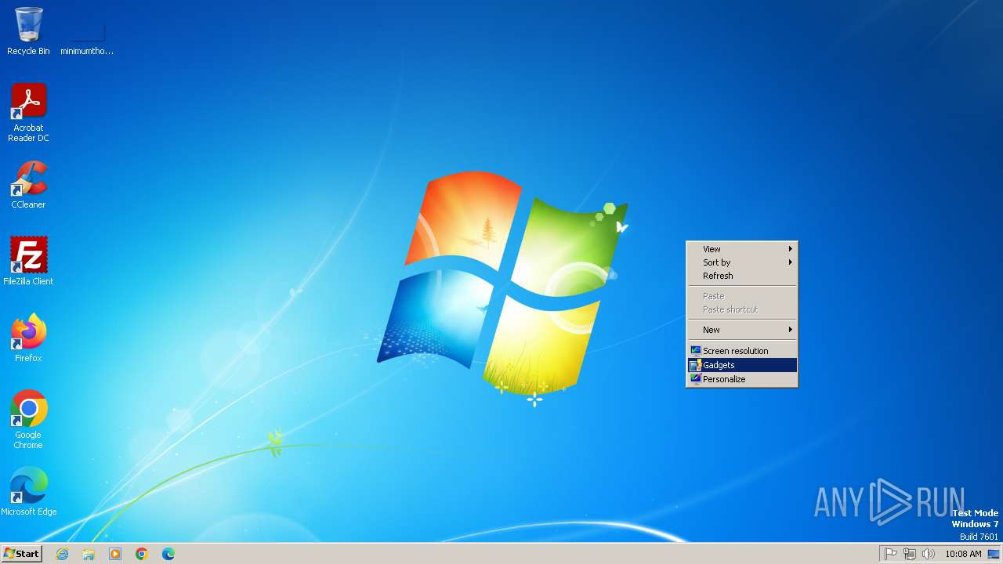Expand the New submenu
Screen dimensions: 1003x564
tap(742, 330)
